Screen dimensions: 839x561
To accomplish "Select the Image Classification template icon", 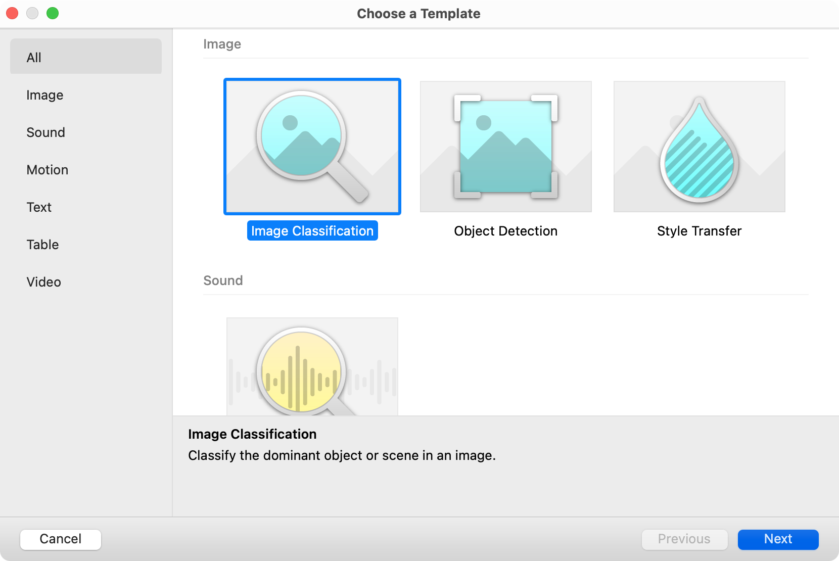I will [311, 147].
